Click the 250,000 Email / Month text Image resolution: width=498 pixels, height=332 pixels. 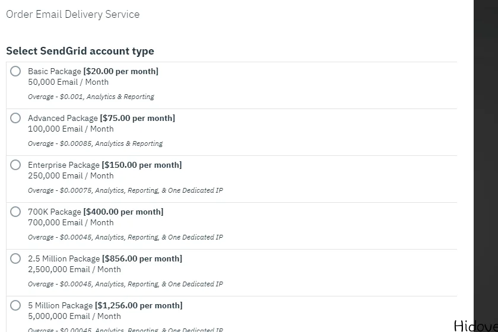(71, 175)
